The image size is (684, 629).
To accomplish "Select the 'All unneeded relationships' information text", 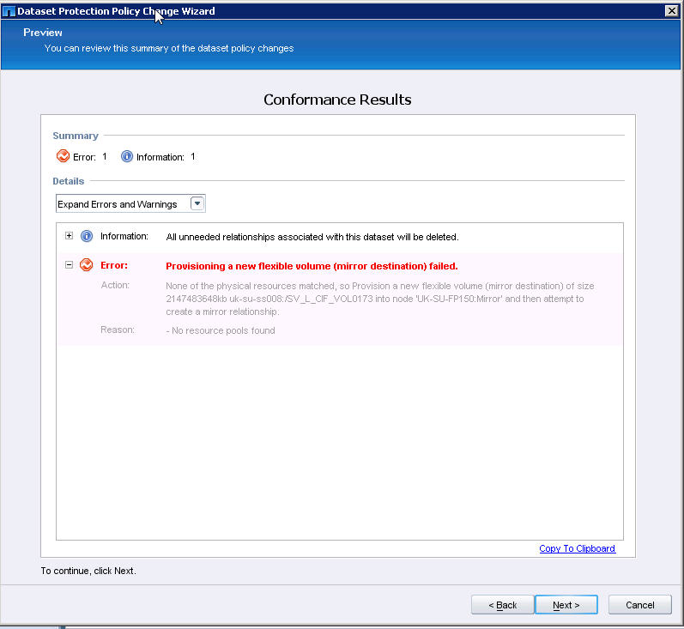I will click(312, 237).
